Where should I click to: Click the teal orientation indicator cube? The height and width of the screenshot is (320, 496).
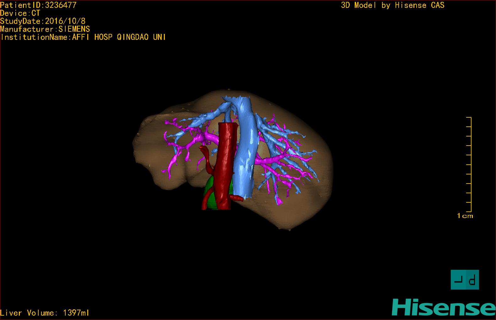(465, 280)
